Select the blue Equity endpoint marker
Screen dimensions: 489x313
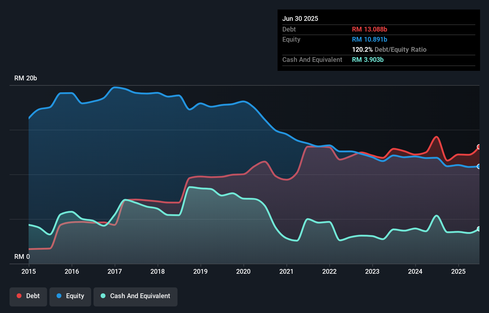pos(479,166)
